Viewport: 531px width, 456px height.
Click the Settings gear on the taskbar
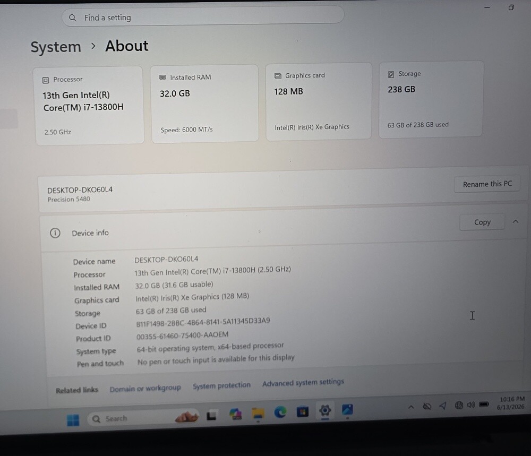[325, 410]
